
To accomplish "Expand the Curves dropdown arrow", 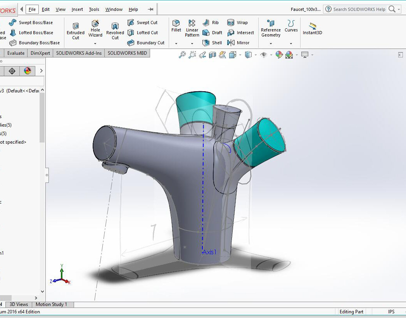I will 291,43.
